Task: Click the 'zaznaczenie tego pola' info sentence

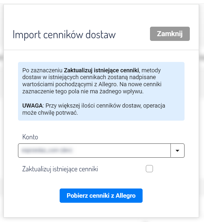Action: [x=83, y=92]
